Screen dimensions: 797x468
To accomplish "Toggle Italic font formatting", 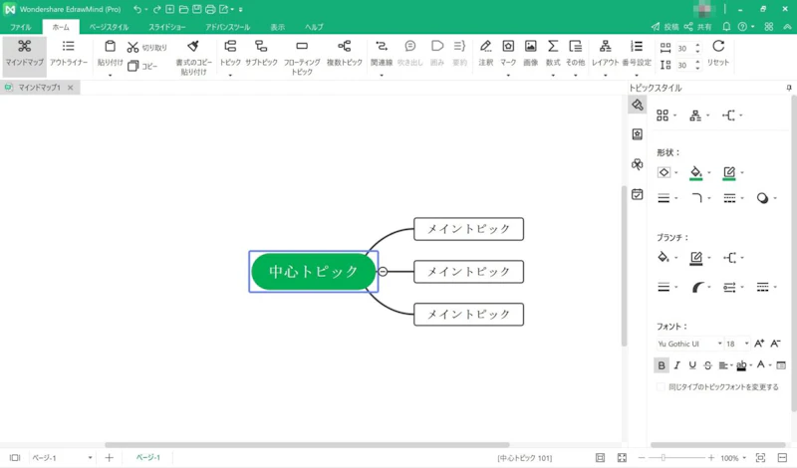I will pyautogui.click(x=677, y=365).
